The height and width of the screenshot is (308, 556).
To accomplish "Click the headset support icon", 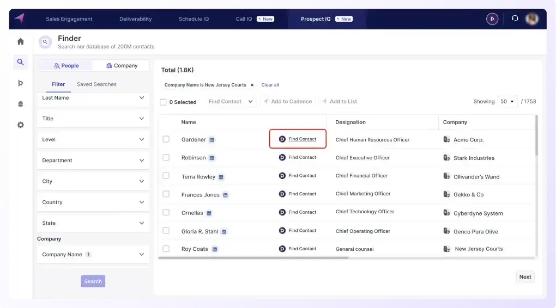I will pyautogui.click(x=515, y=19).
